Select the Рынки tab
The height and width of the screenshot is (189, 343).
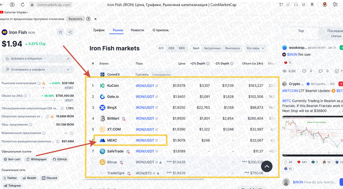pyautogui.click(x=118, y=30)
